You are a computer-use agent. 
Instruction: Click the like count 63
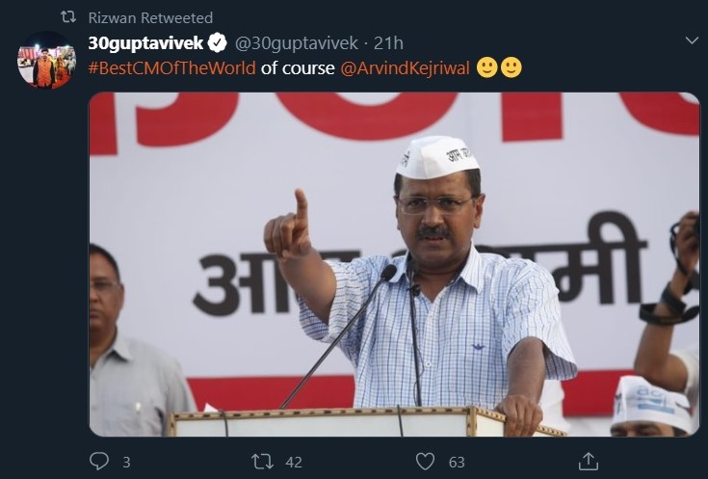(x=456, y=463)
